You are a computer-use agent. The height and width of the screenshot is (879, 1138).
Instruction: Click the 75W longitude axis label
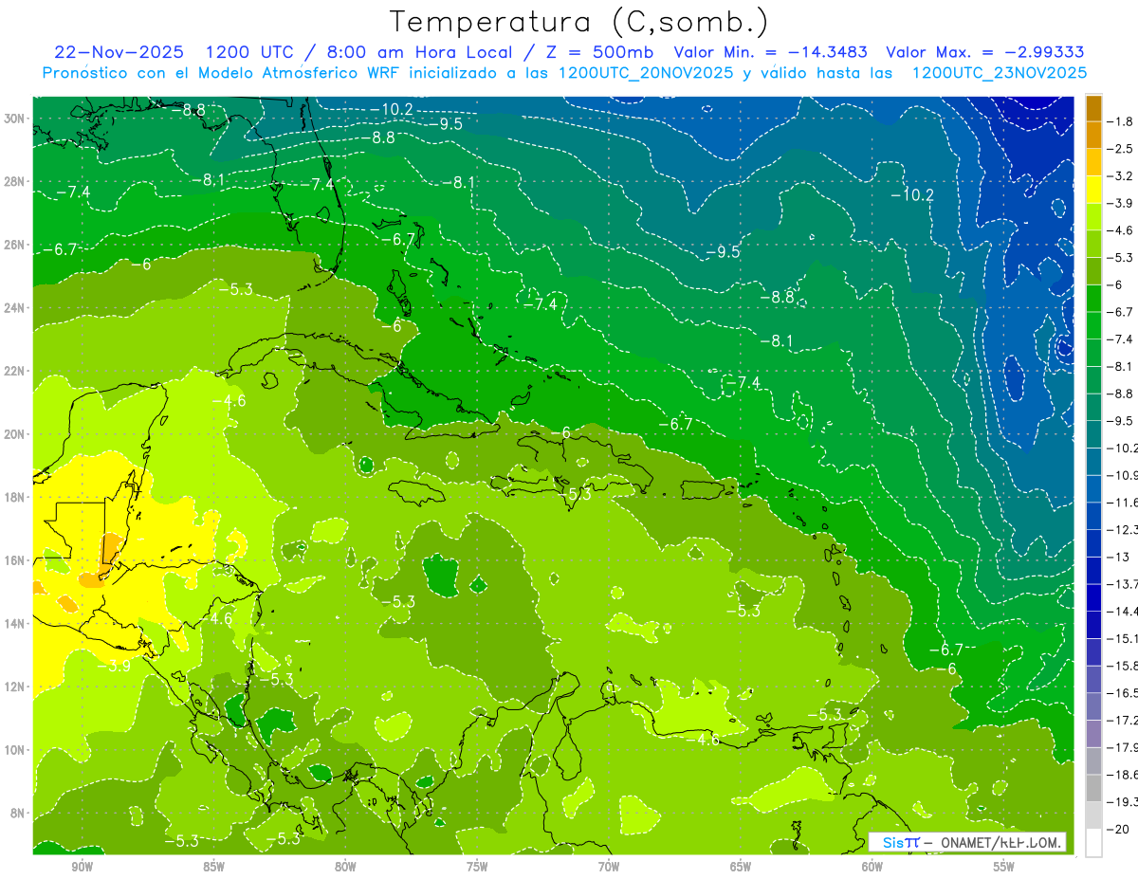point(477,867)
